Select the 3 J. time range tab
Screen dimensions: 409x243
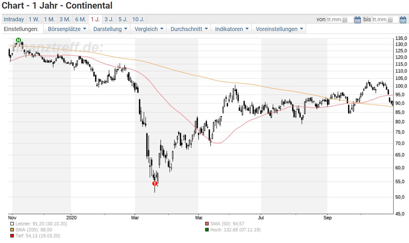coord(109,19)
